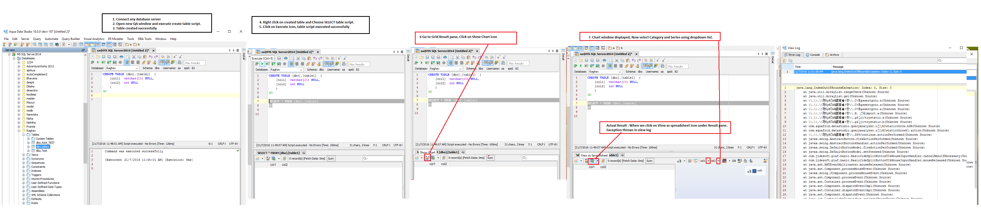Open col1 category dropdown arrow in chart toolbar
This screenshot has height=213, width=981.
tap(708, 161)
